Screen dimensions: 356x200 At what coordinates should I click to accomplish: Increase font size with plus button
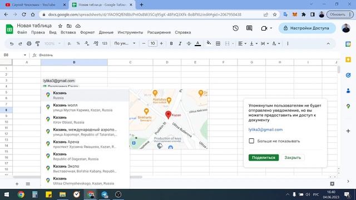tap(161, 43)
